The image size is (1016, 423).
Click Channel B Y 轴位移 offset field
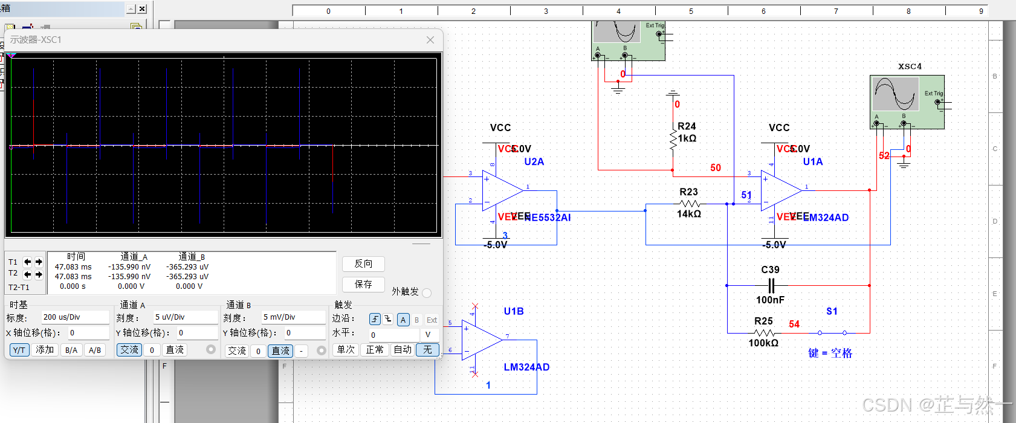click(305, 333)
